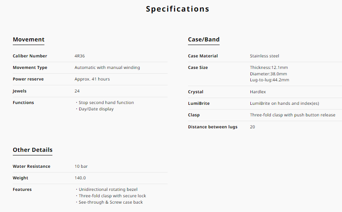Click the Other Details section heading

coord(32,150)
